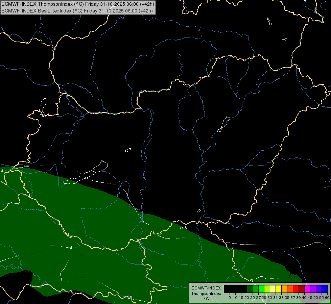331x304 pixels.
Task: Select the bright green 27–29 legend swatch
Action: click(261, 289)
